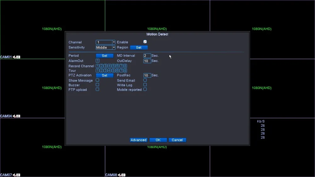
Task: Toggle Record Channel 4 box
Action: click(x=109, y=66)
